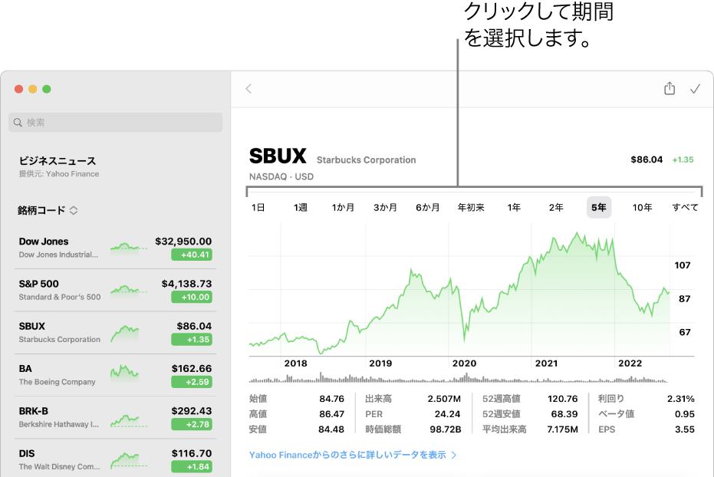Open the Share menu for SBUX
Viewport: 714px width, 477px height.
pyautogui.click(x=668, y=88)
